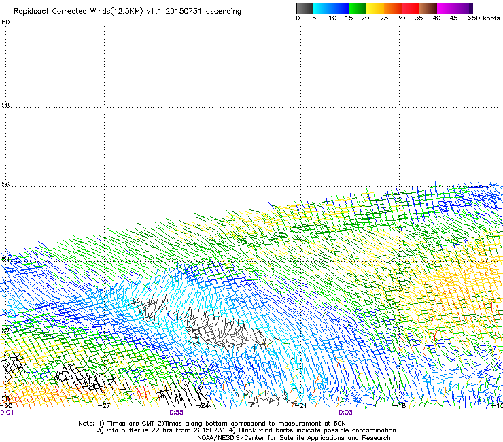503x442 pixels.
Task: Click the 'NOAA/NESDIS/Center for Satellite Applications and Research' credit
Action: [294, 438]
